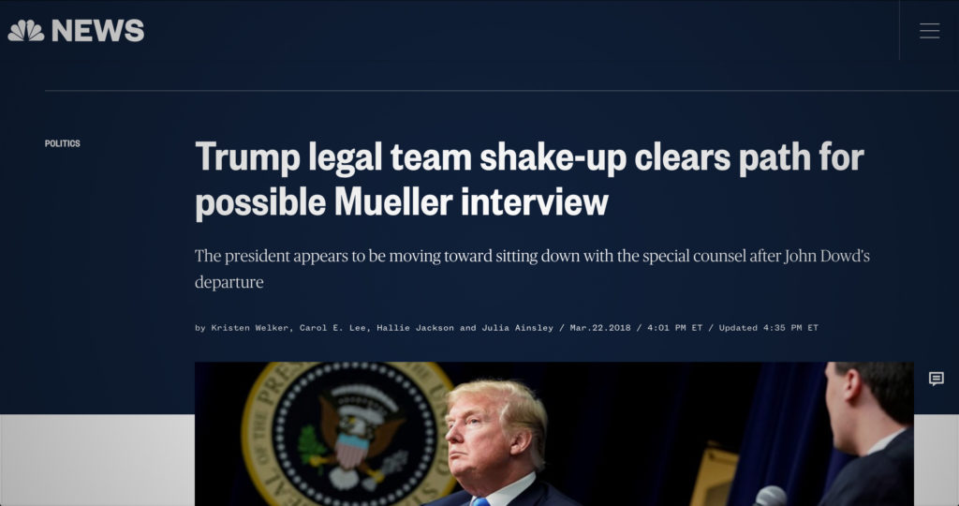
Task: Click the presidential seal in photo
Action: point(348,435)
